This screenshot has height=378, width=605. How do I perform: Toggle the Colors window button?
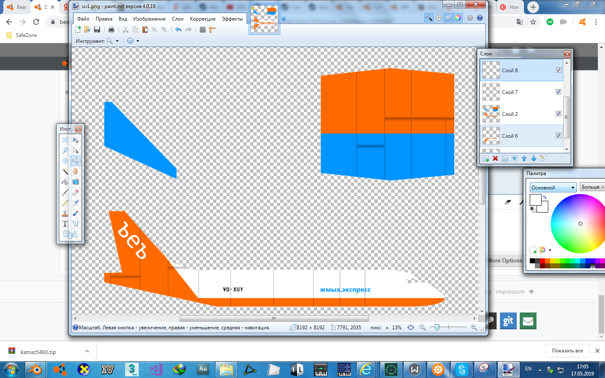pyautogui.click(x=458, y=18)
